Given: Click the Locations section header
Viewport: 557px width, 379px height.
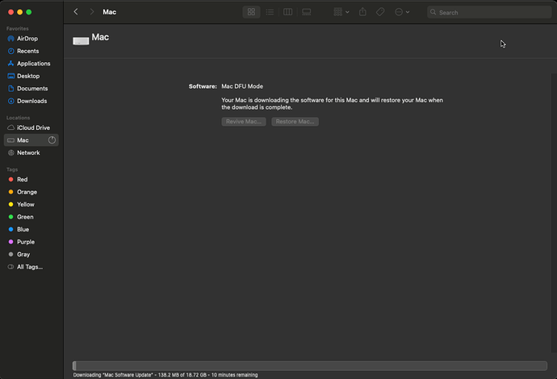Looking at the screenshot, I should [18, 118].
